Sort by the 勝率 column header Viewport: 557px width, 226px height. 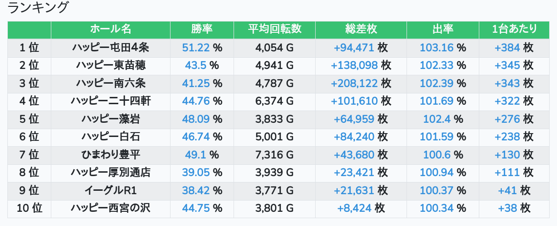202,29
